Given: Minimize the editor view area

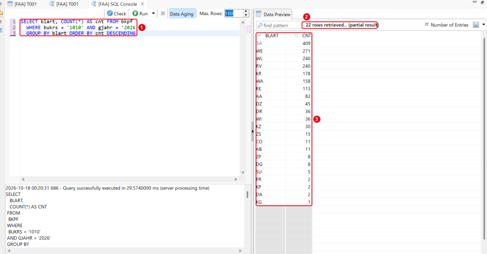Looking at the screenshot, I should click(475, 2).
